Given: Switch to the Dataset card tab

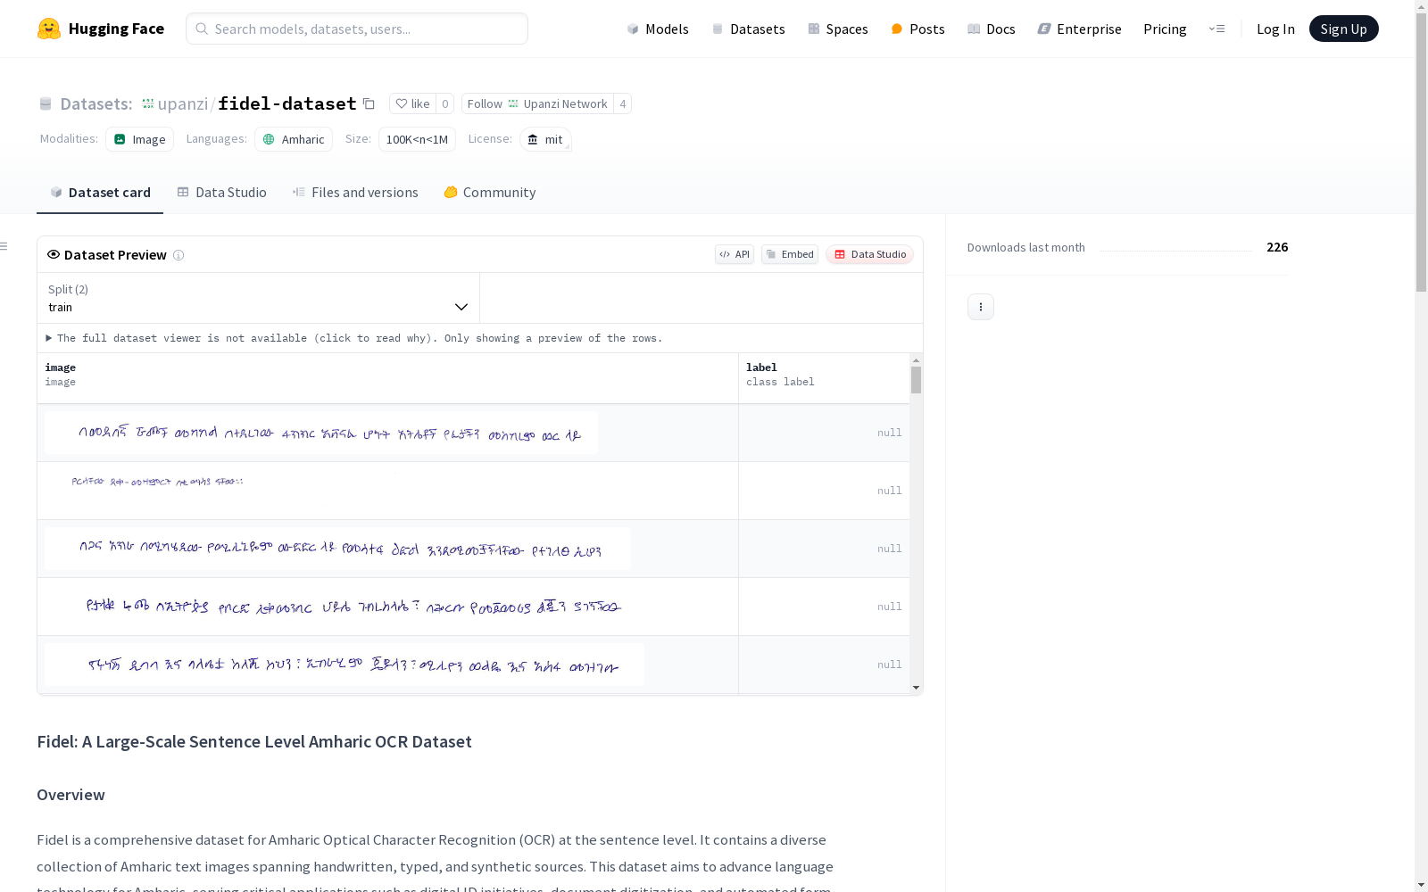Looking at the screenshot, I should (100, 193).
